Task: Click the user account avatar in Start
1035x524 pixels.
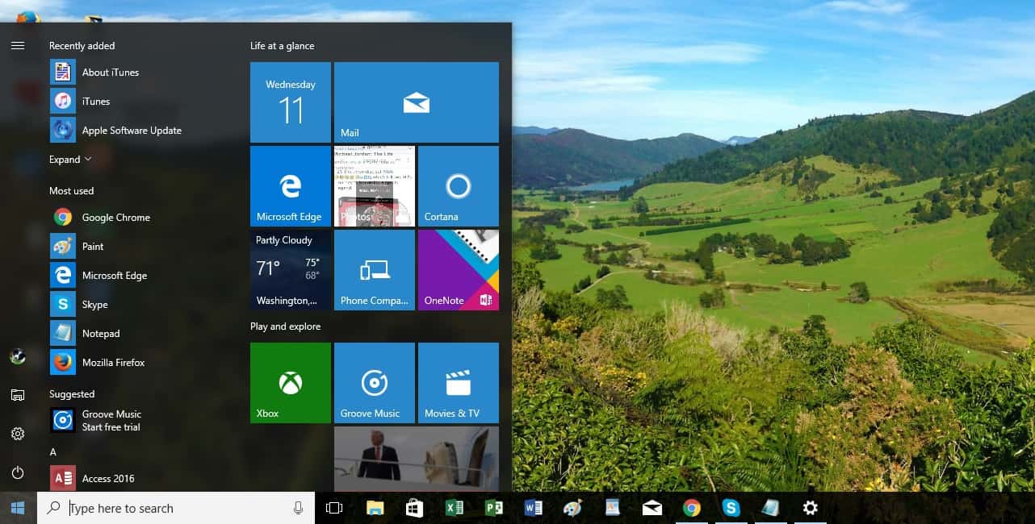Action: coord(18,356)
